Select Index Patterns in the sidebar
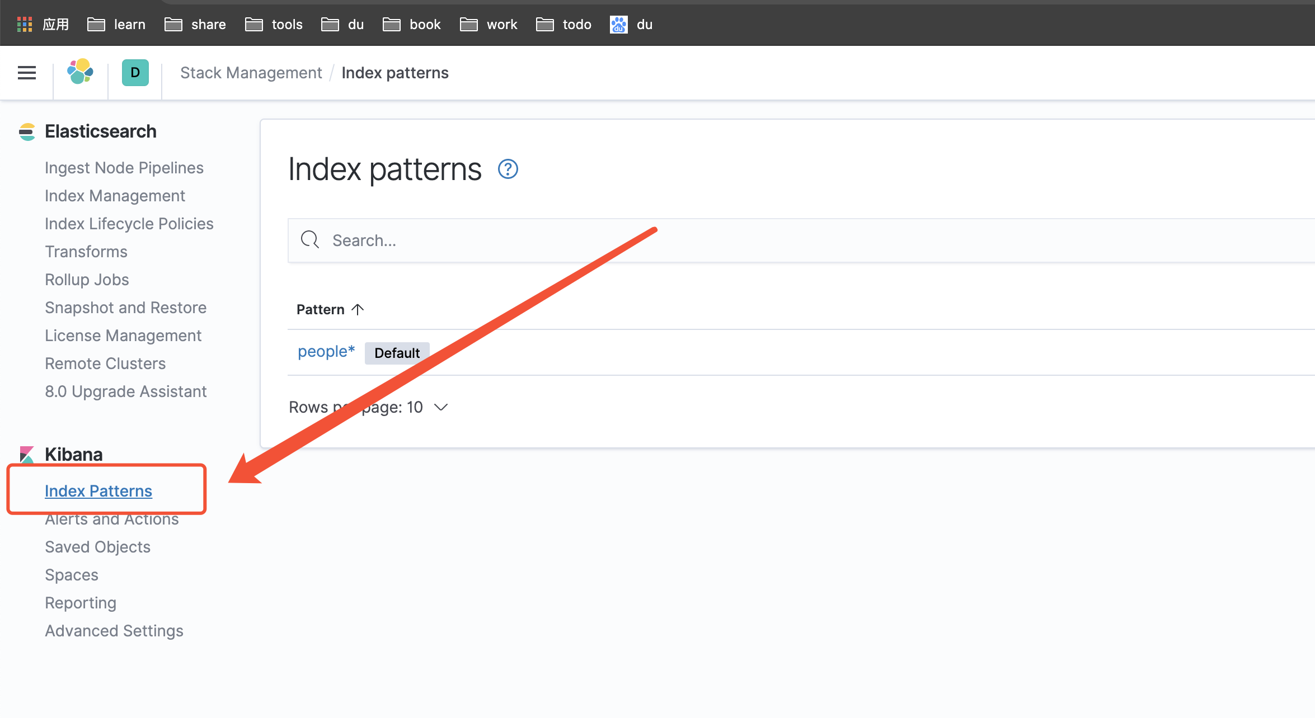This screenshot has height=718, width=1315. 98,491
